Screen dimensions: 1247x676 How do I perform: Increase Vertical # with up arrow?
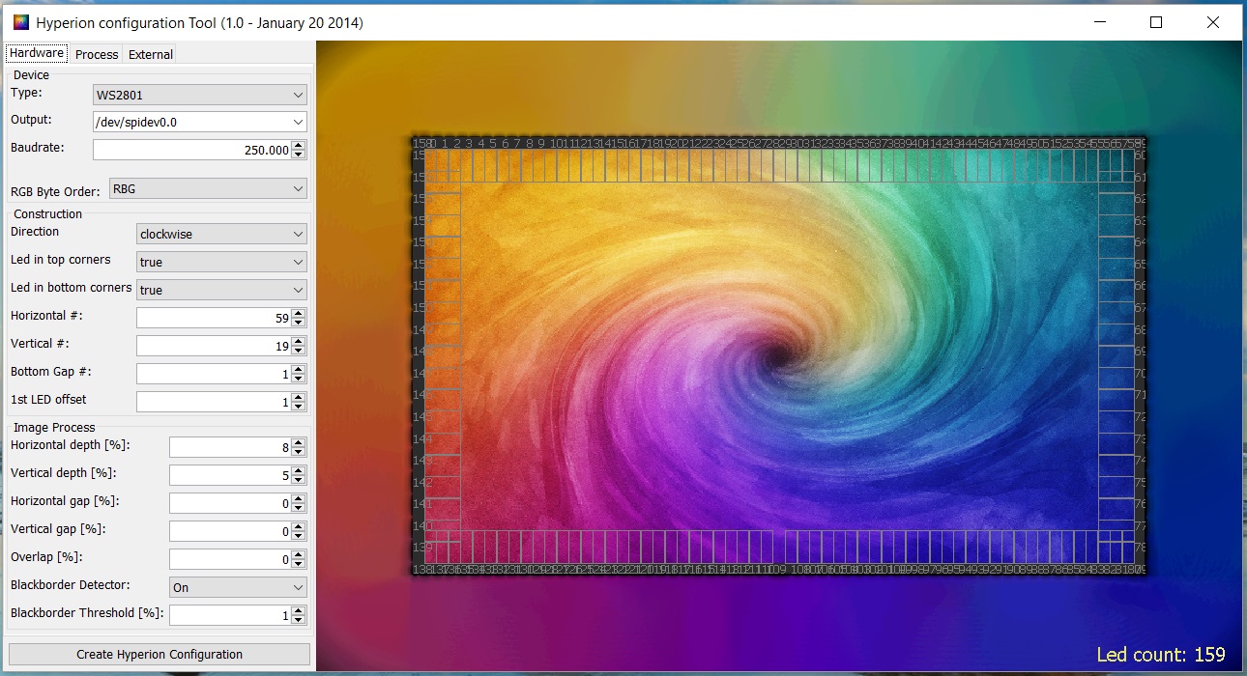coord(299,341)
